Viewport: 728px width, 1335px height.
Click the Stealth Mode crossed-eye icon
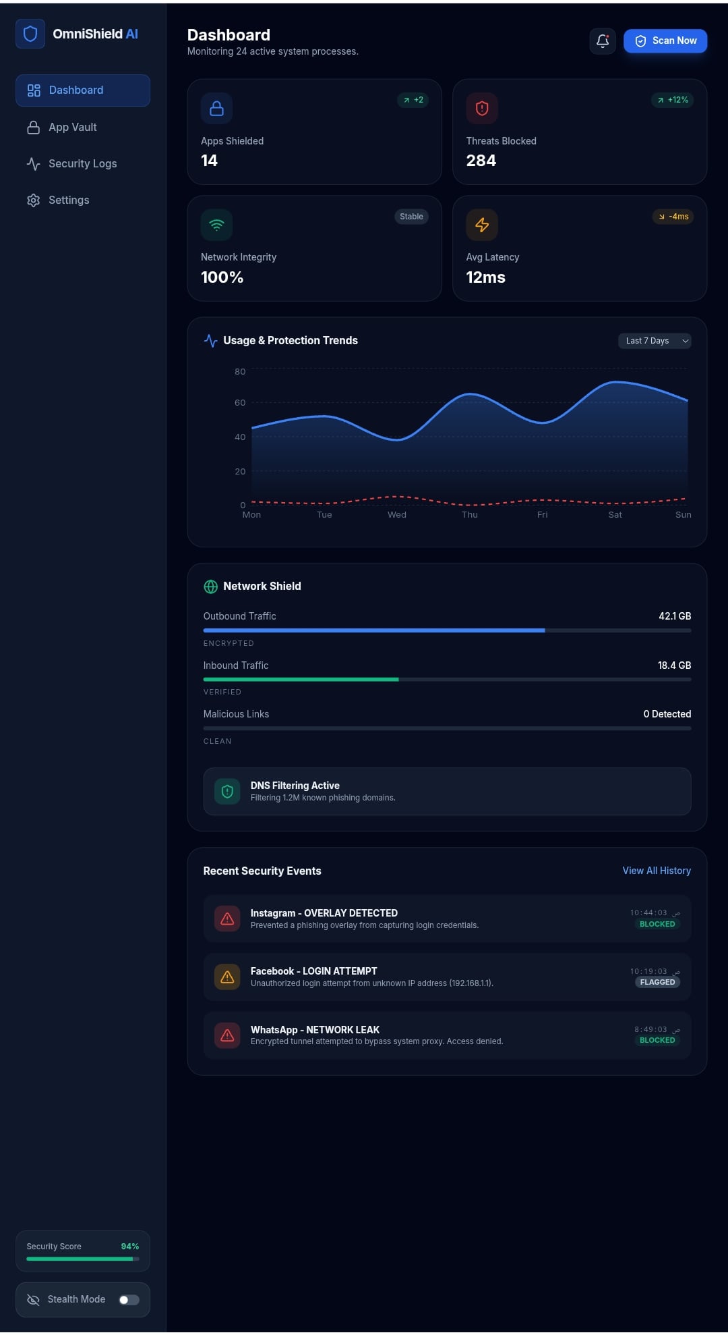[x=33, y=1300]
